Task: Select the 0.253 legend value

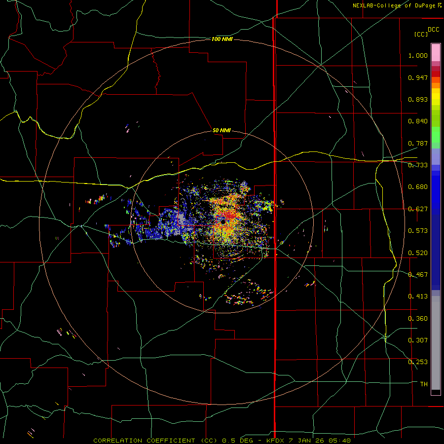Action: [x=418, y=362]
